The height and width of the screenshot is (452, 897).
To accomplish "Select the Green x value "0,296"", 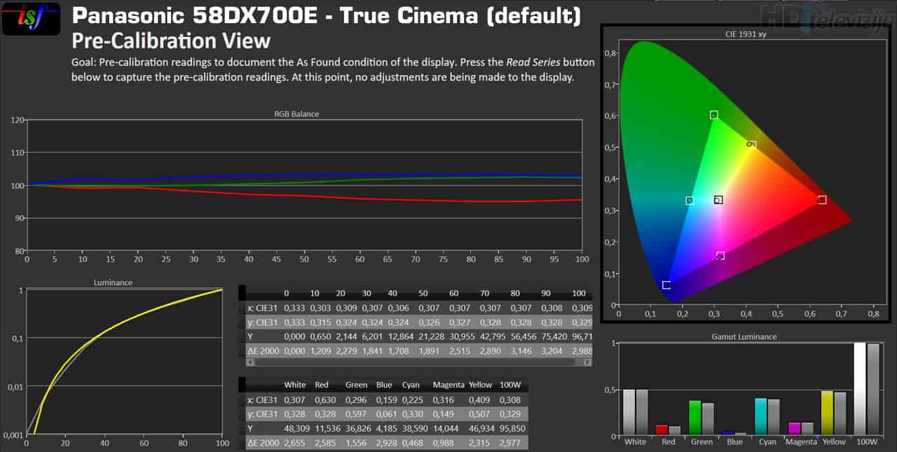I will (x=357, y=400).
